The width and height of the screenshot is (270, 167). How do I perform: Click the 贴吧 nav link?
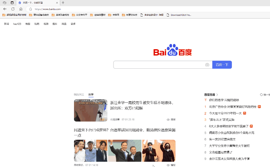tap(37, 24)
